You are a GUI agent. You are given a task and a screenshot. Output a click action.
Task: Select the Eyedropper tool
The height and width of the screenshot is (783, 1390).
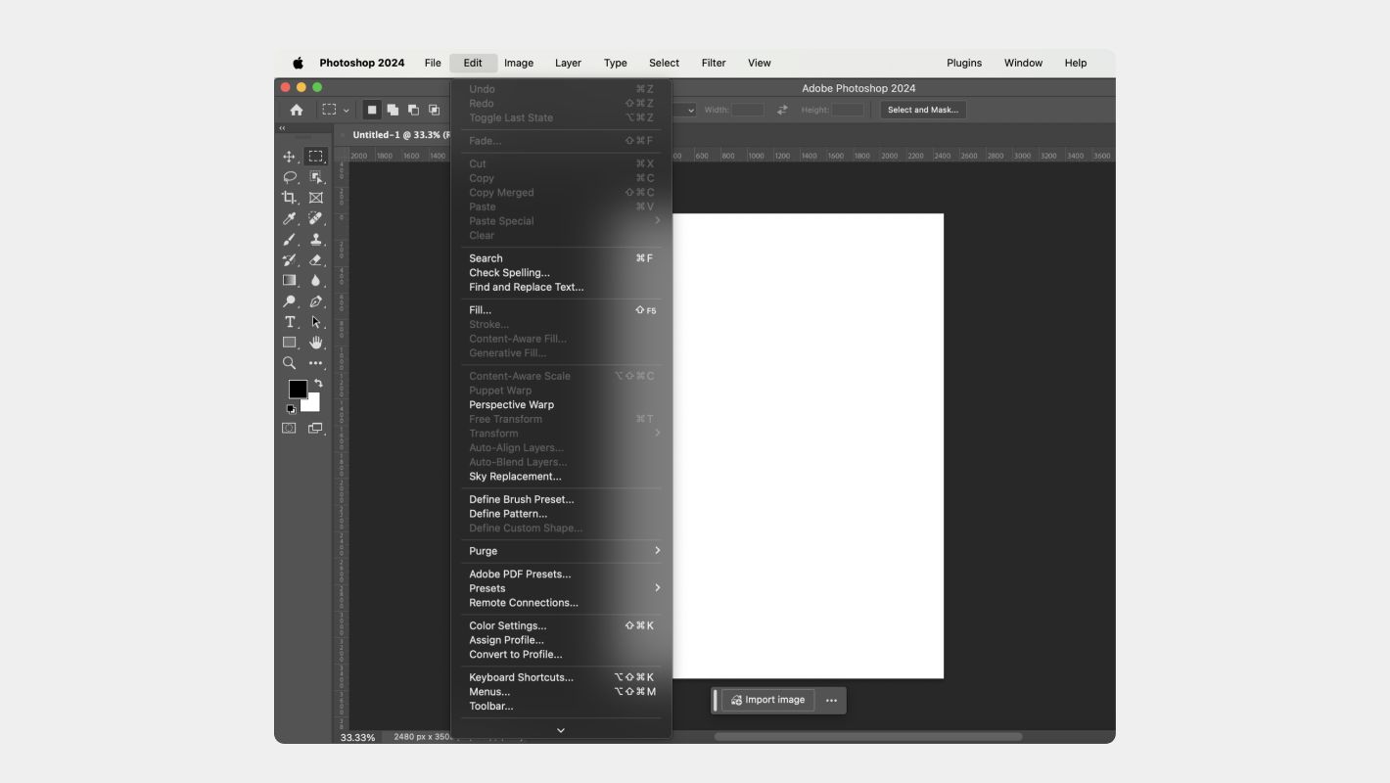coord(289,218)
